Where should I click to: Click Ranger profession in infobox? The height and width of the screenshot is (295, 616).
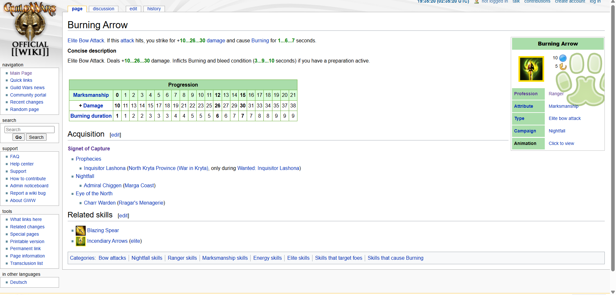coord(556,94)
